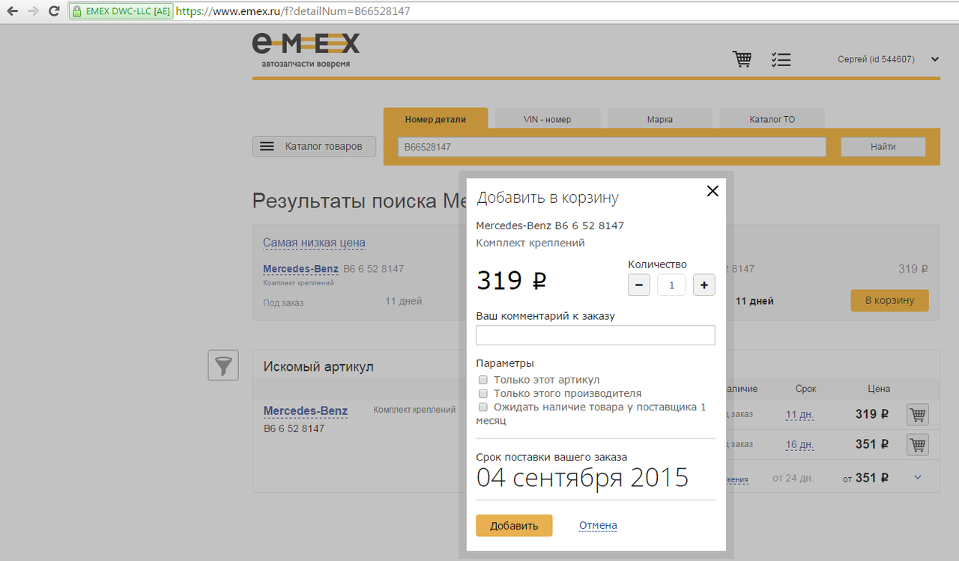Open the "Каталог товаров" menu
Screen dimensions: 959x561
tap(313, 147)
